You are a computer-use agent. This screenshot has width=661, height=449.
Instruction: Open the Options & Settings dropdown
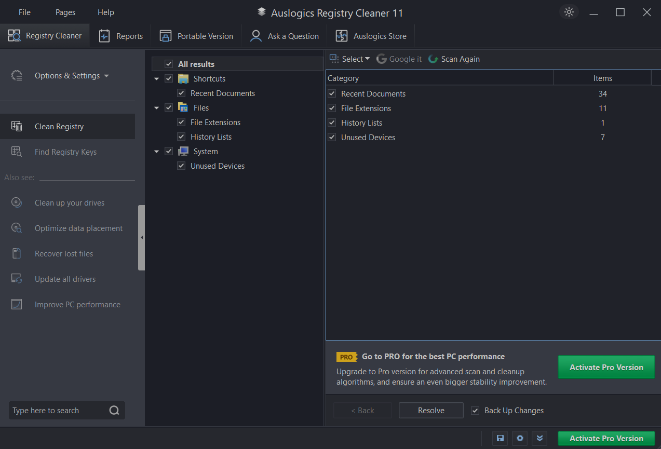point(72,76)
